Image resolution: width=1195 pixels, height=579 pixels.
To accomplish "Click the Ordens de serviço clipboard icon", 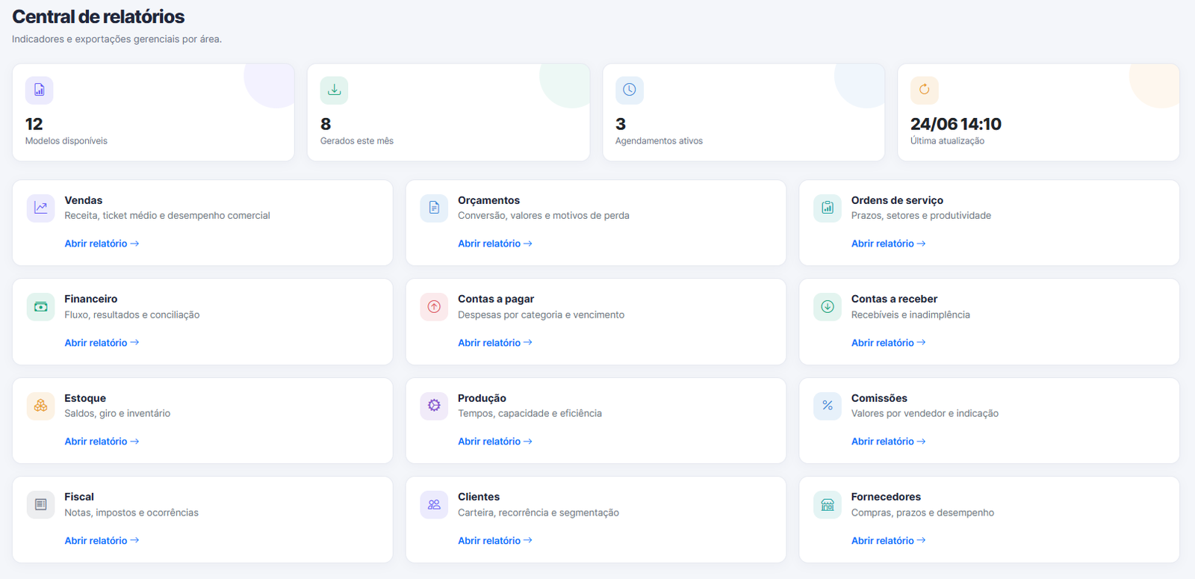I will 828,208.
